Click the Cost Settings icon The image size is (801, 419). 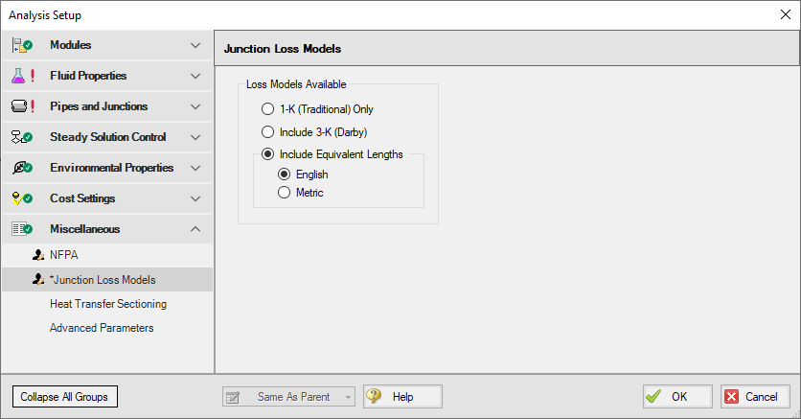[22, 198]
